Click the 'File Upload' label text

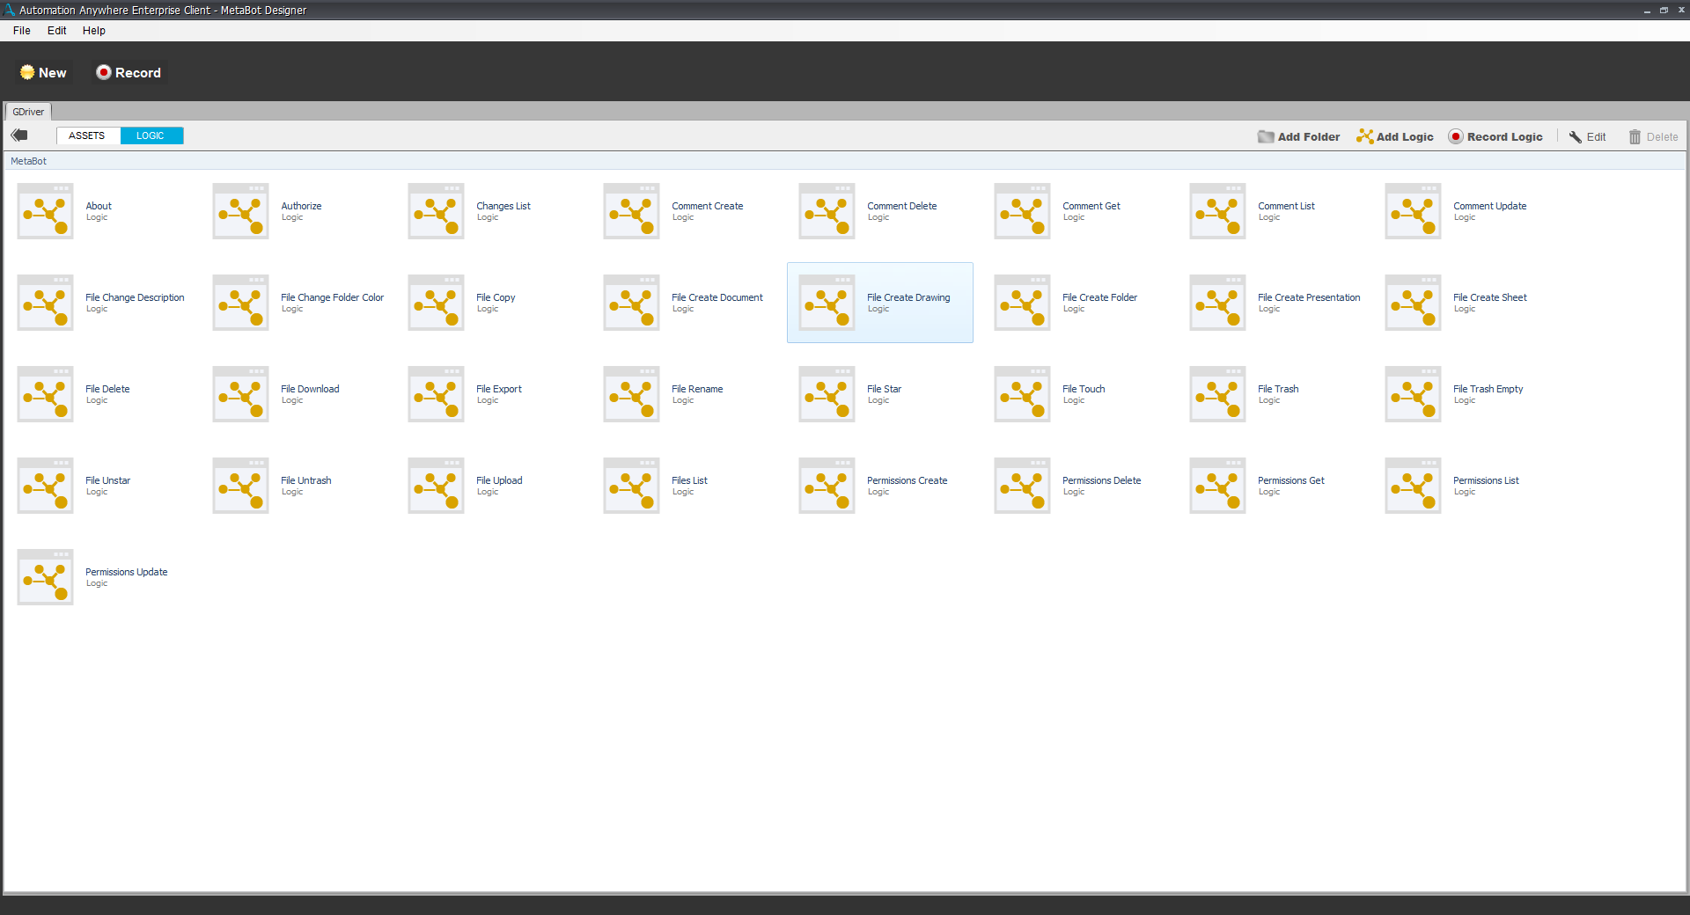tap(499, 480)
